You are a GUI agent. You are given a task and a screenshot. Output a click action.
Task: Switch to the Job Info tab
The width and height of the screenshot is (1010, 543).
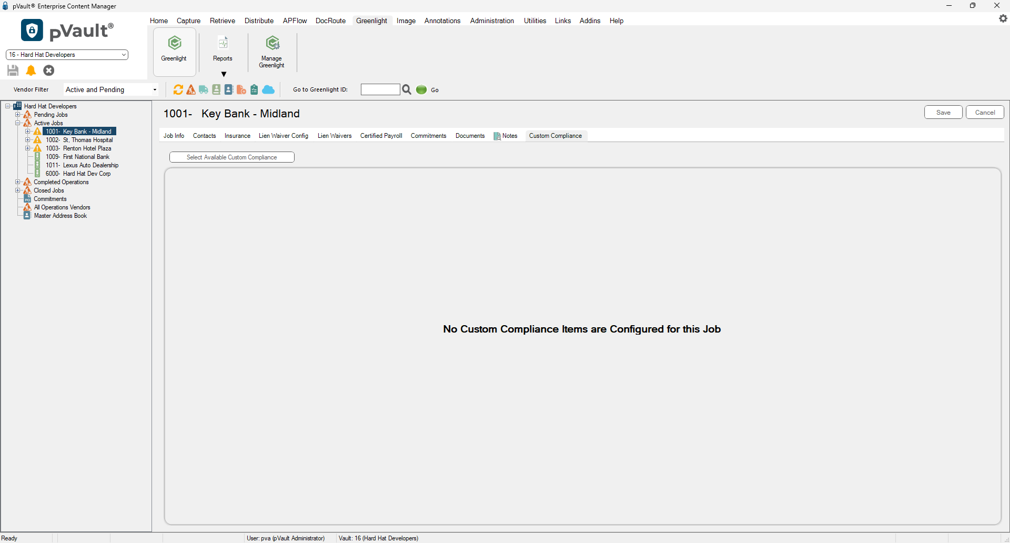point(174,136)
